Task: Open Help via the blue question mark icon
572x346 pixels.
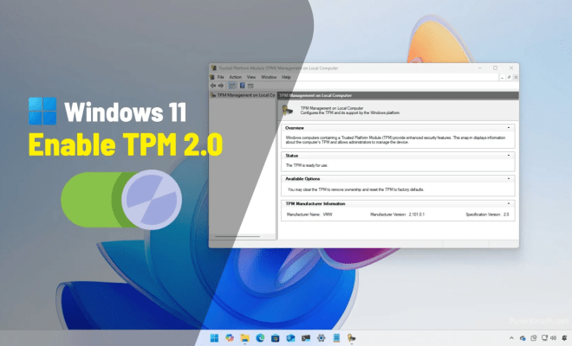Action: [x=242, y=86]
